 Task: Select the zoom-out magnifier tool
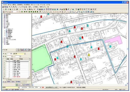point(12,7)
